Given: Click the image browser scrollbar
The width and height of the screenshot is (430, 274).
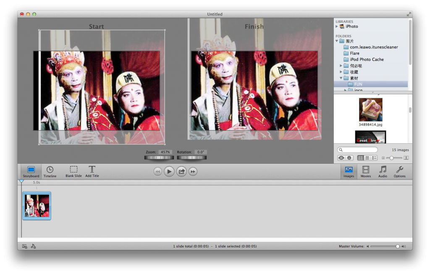Looking at the screenshot, I should (x=410, y=110).
